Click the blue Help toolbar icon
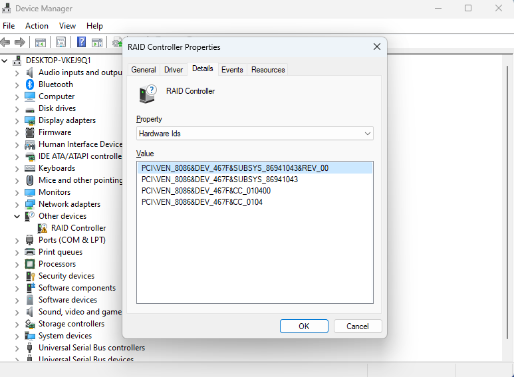 pyautogui.click(x=81, y=42)
